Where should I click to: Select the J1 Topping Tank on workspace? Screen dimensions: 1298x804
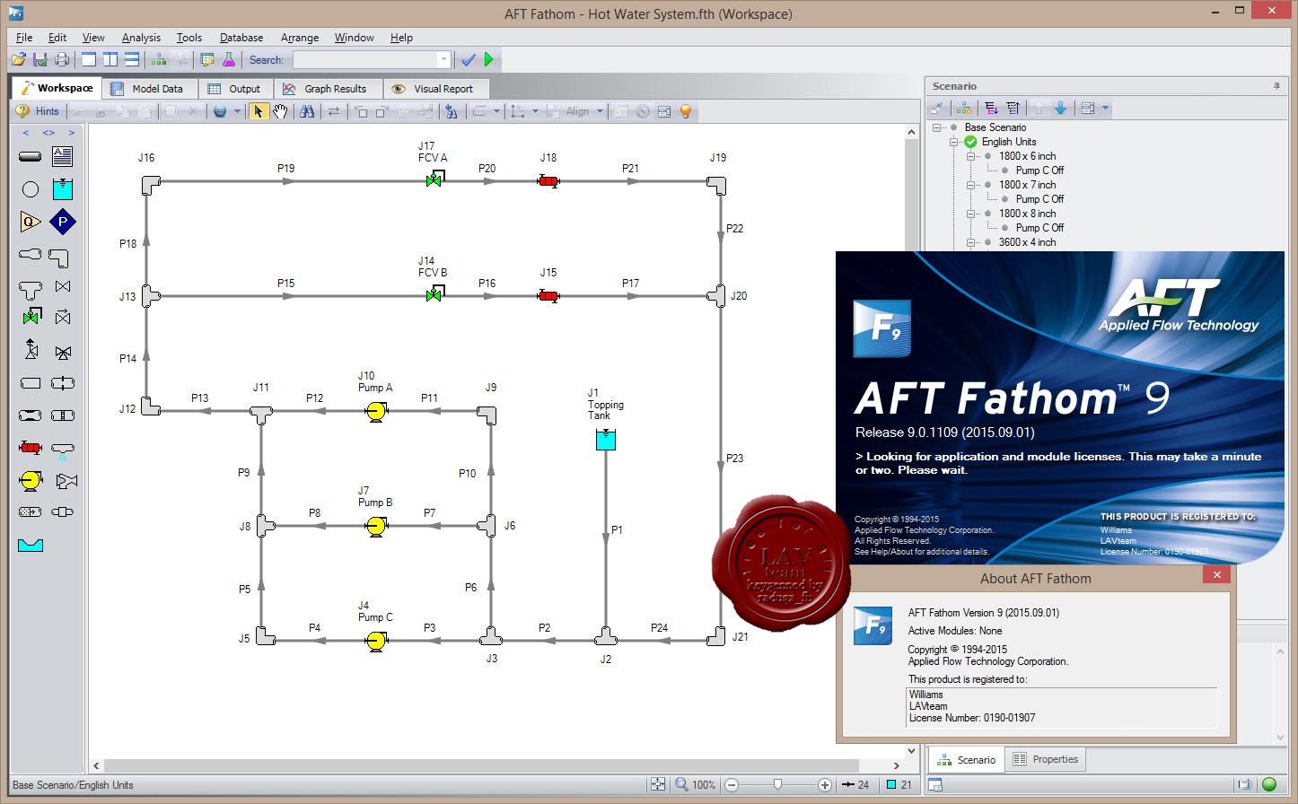(606, 439)
